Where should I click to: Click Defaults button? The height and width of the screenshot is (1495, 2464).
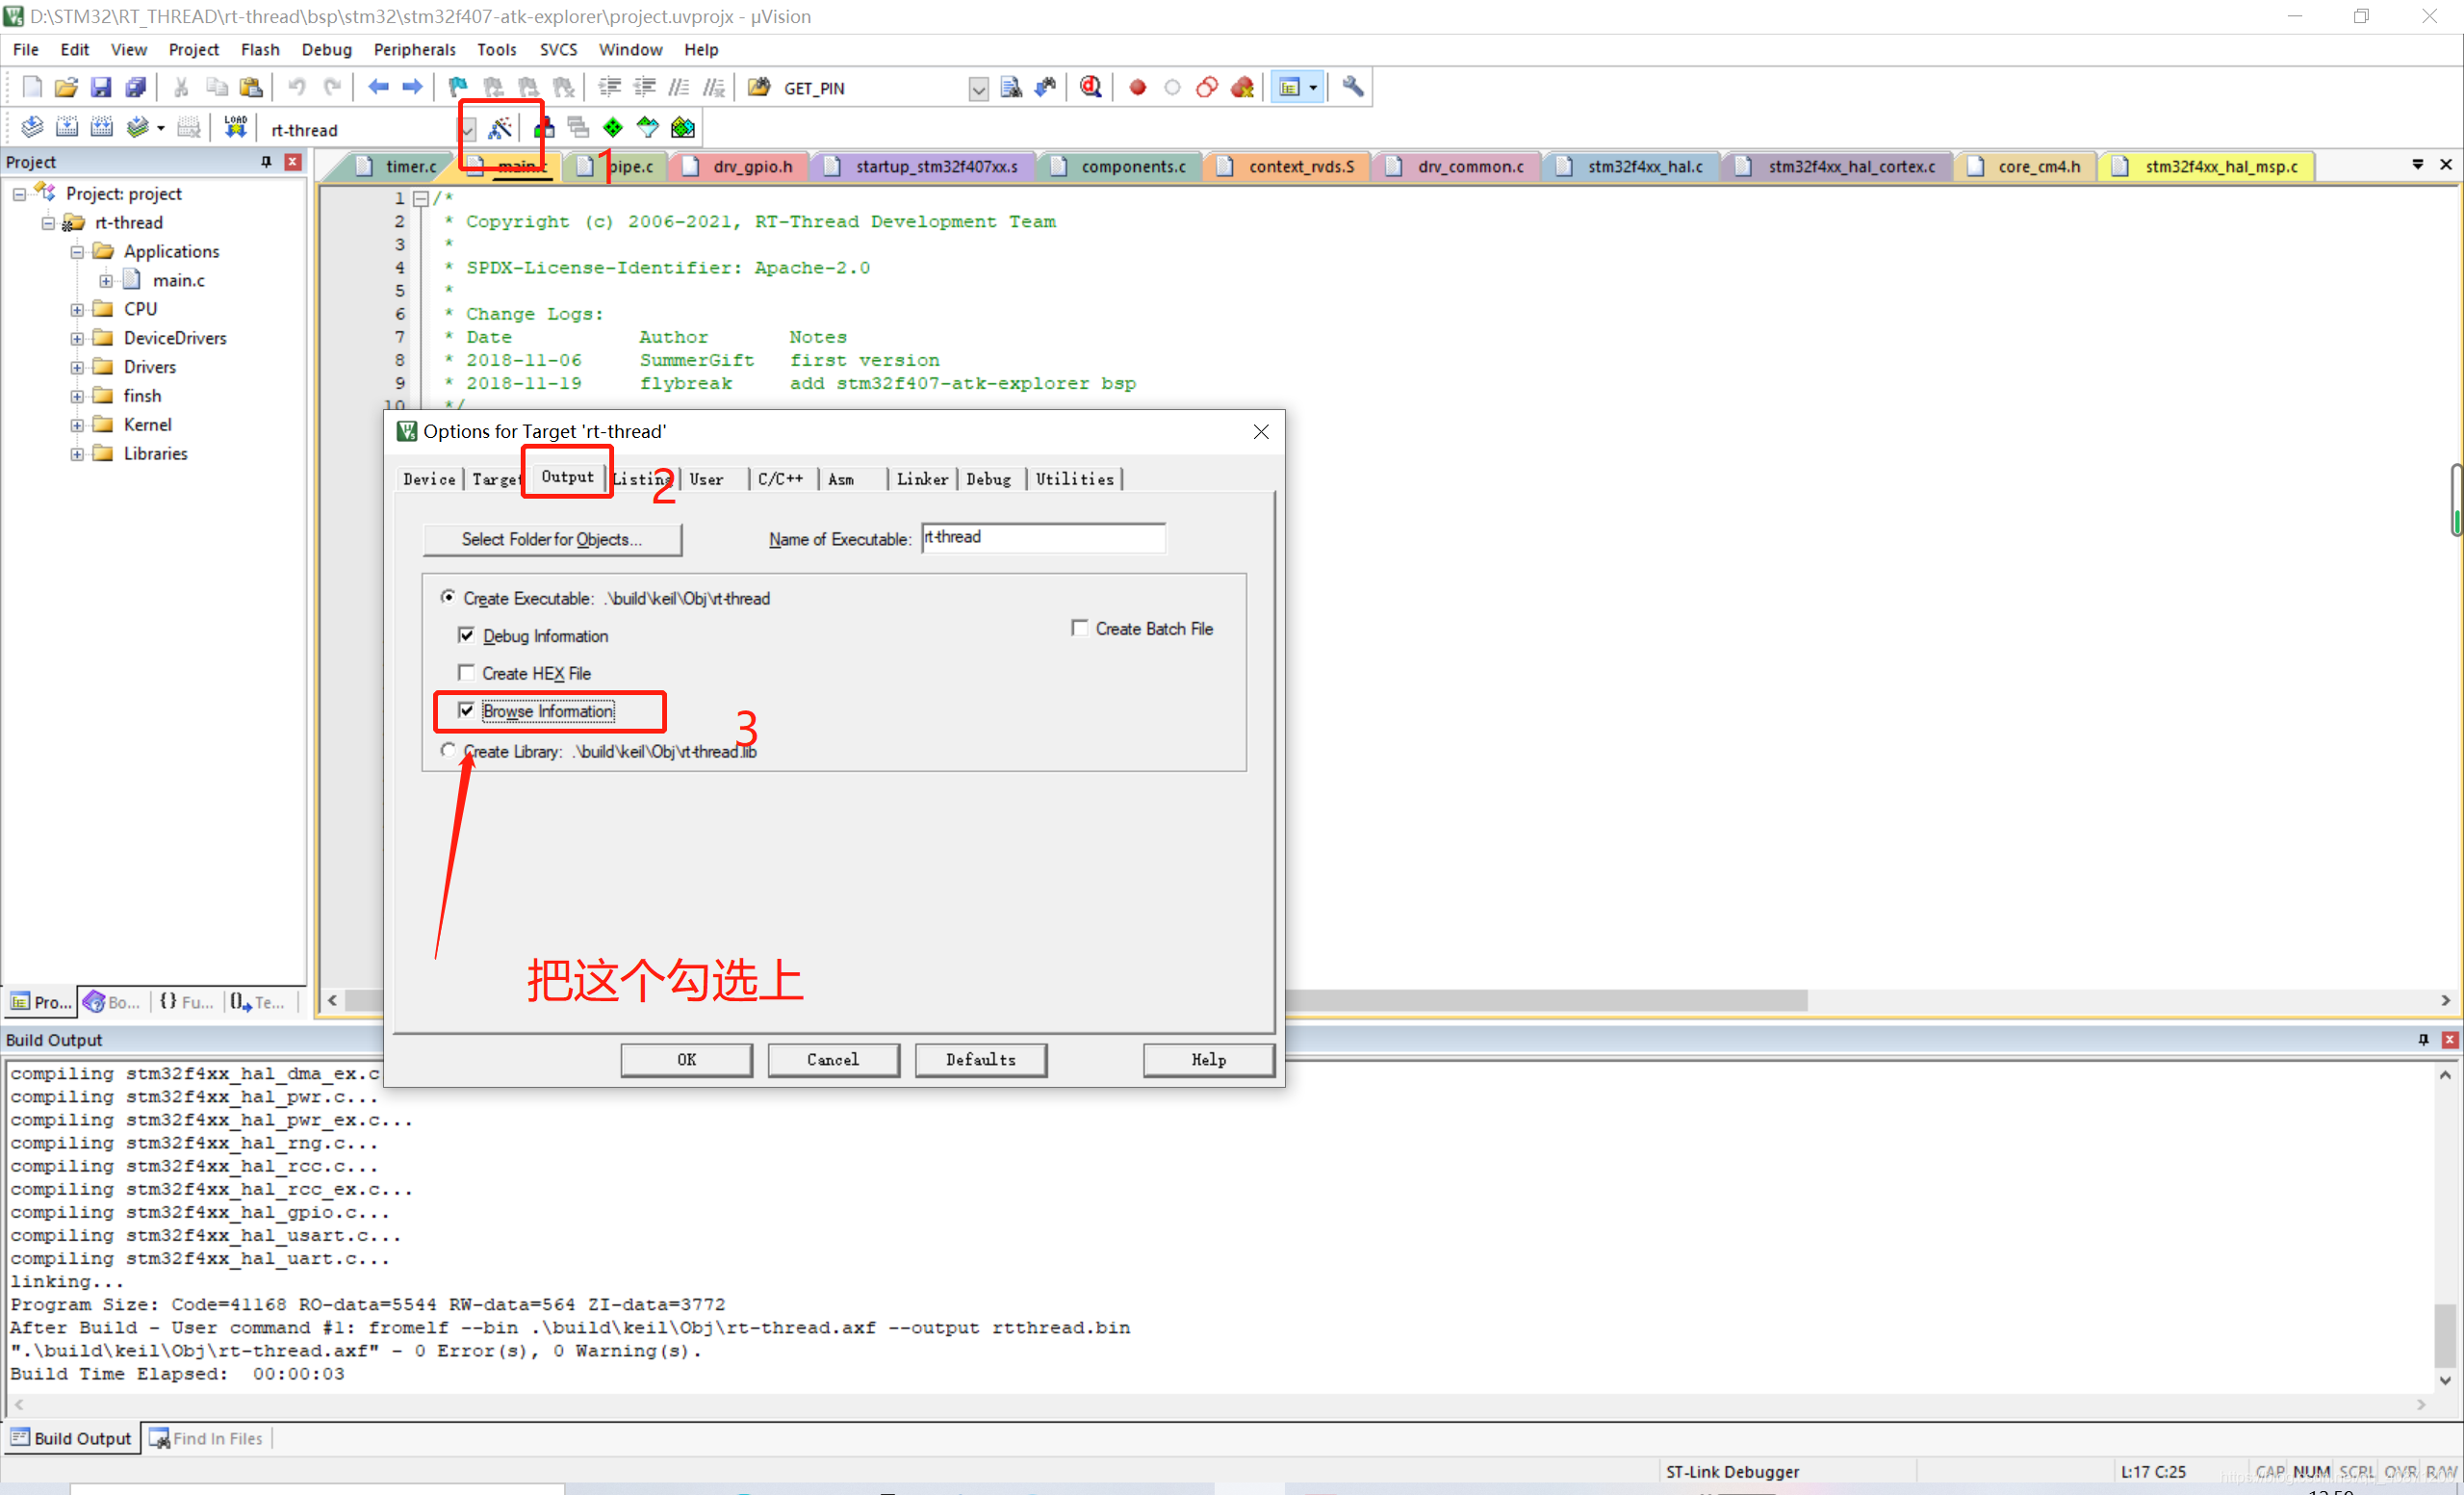tap(980, 1059)
